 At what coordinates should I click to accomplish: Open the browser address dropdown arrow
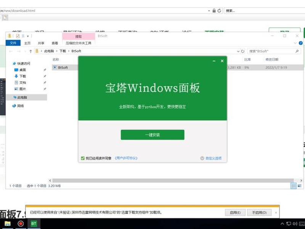click(x=209, y=11)
